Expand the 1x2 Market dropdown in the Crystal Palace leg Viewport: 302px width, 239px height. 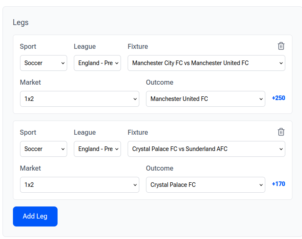pyautogui.click(x=79, y=185)
